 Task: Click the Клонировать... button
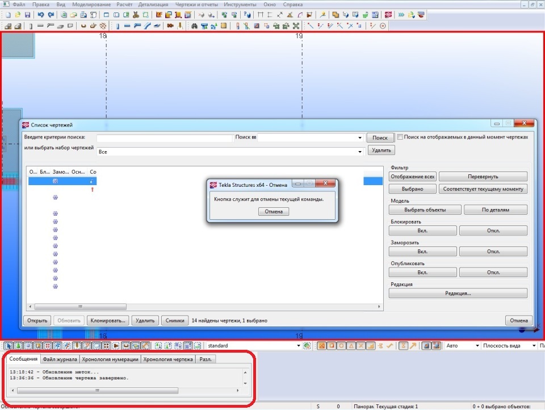(x=108, y=320)
